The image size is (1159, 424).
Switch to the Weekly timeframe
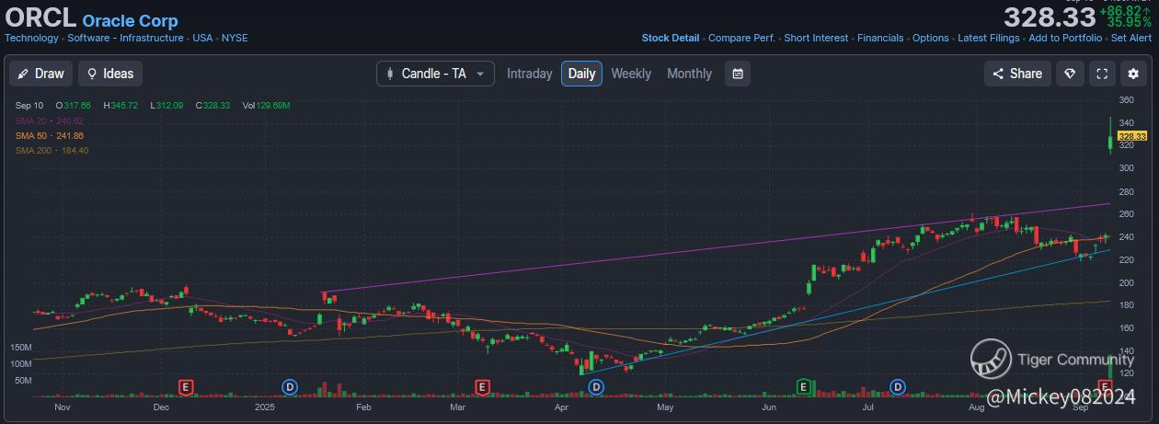(x=631, y=74)
